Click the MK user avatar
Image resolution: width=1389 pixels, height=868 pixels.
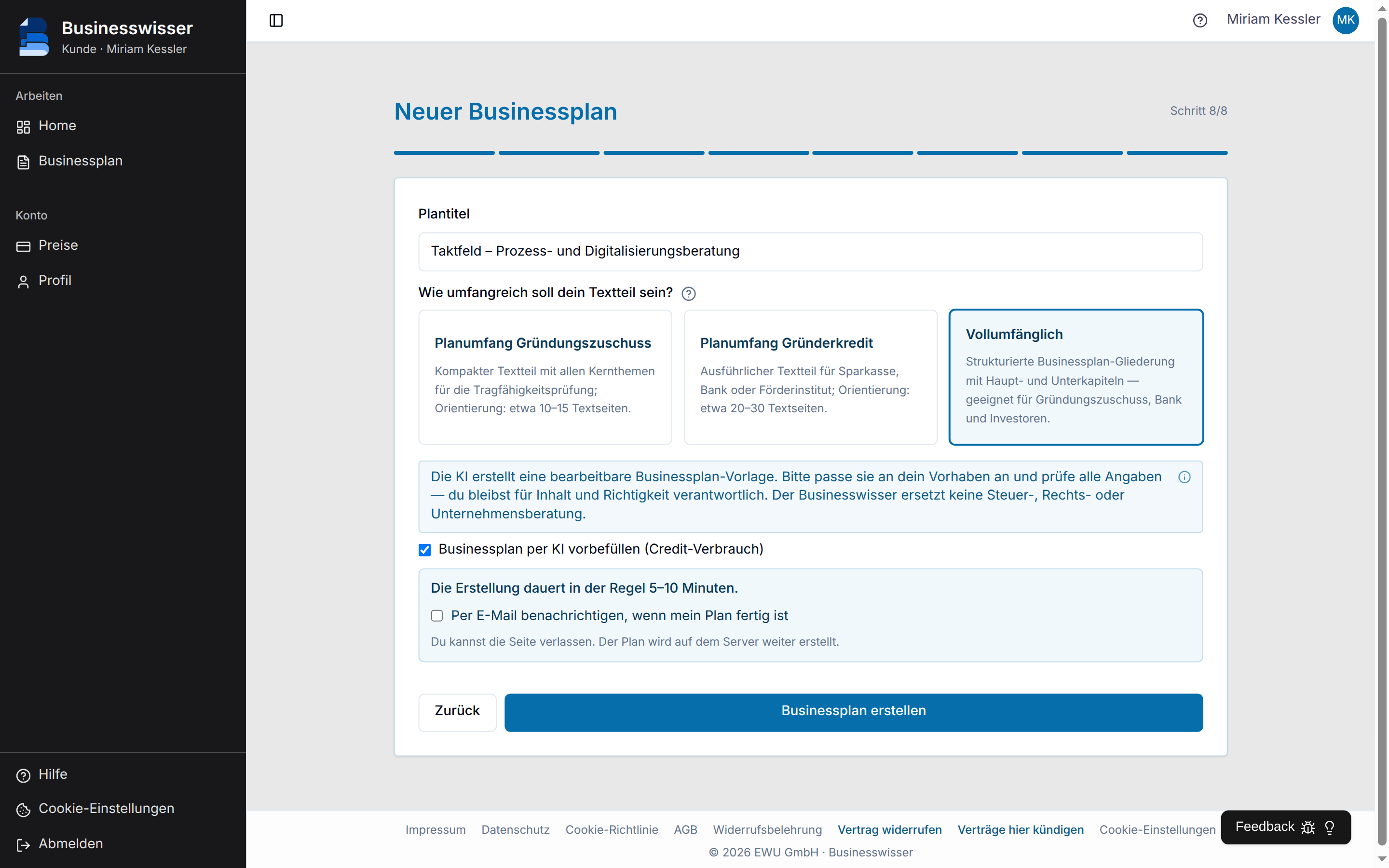(x=1346, y=20)
